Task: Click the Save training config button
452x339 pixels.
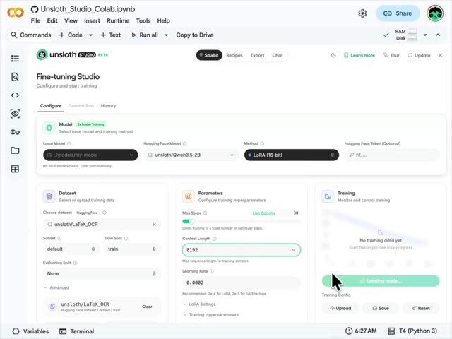Action: click(380, 308)
